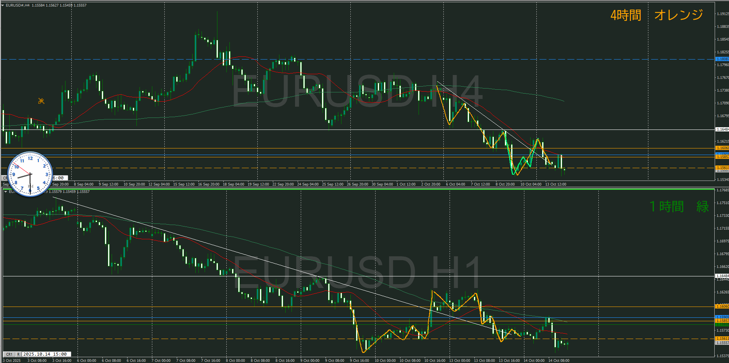Click the 2025.10.14 15:00 date field
The width and height of the screenshot is (729, 363).
tap(45, 354)
